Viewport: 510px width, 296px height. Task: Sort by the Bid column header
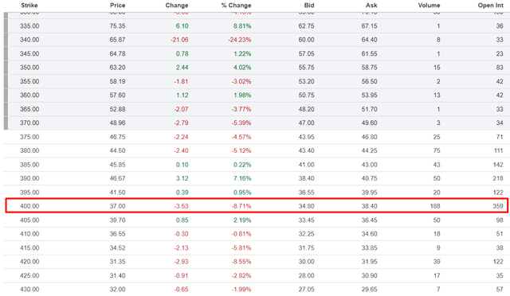309,6
